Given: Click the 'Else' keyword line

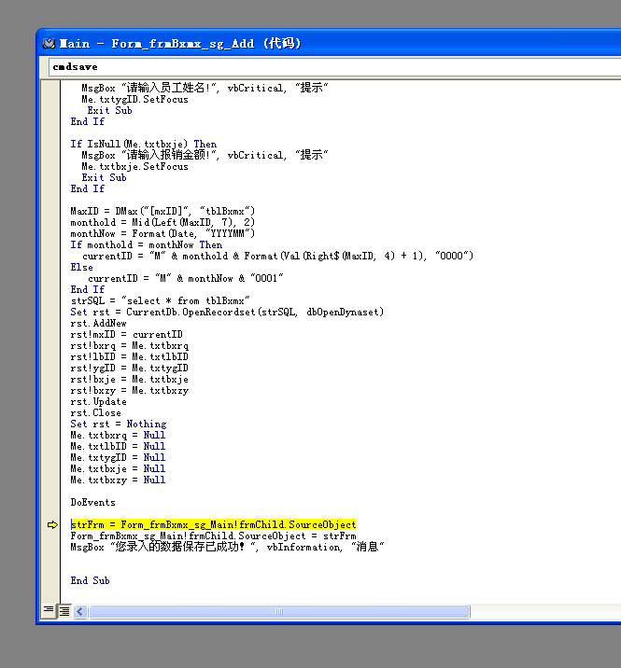Looking at the screenshot, I should (81, 267).
